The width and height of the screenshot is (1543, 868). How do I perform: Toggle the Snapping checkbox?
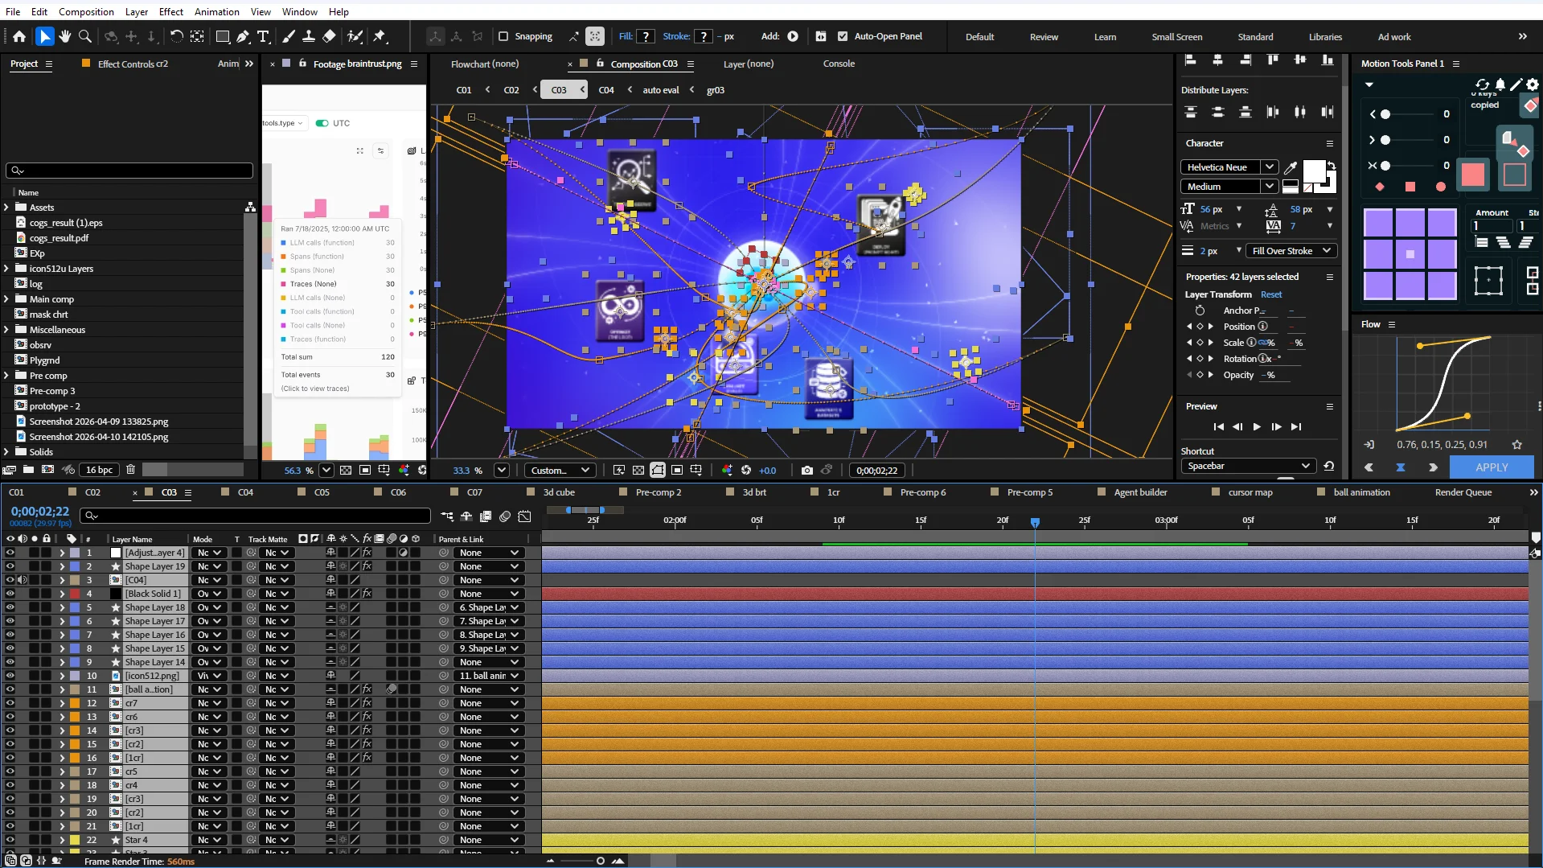click(503, 36)
